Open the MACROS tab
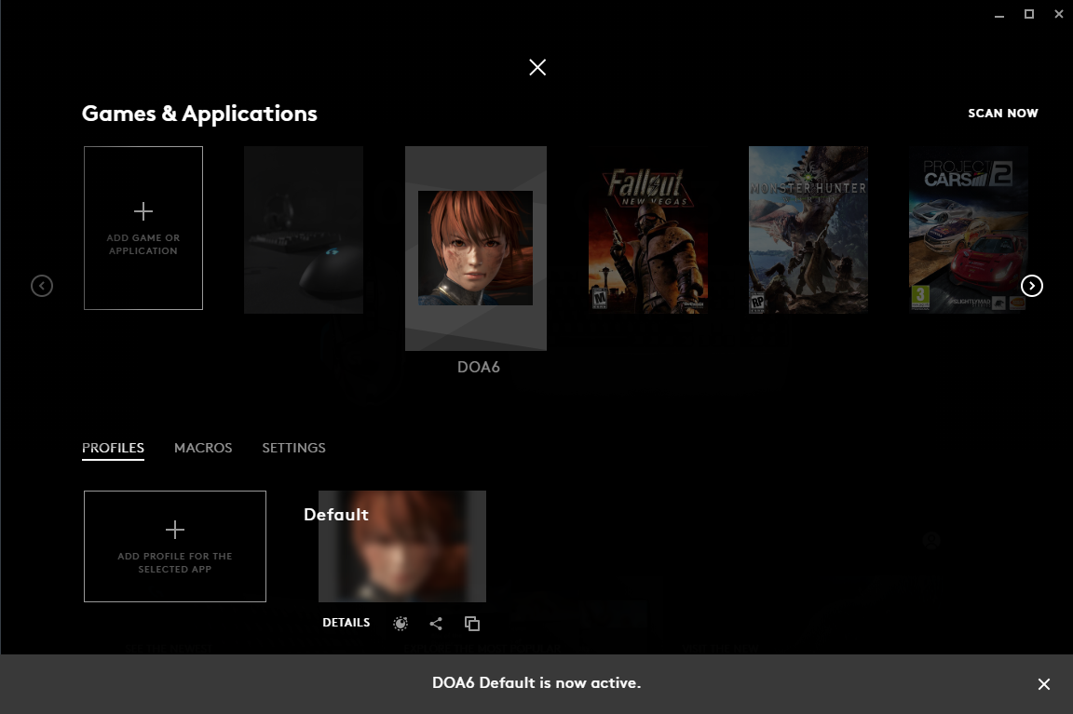Viewport: 1073px width, 714px height. [203, 448]
